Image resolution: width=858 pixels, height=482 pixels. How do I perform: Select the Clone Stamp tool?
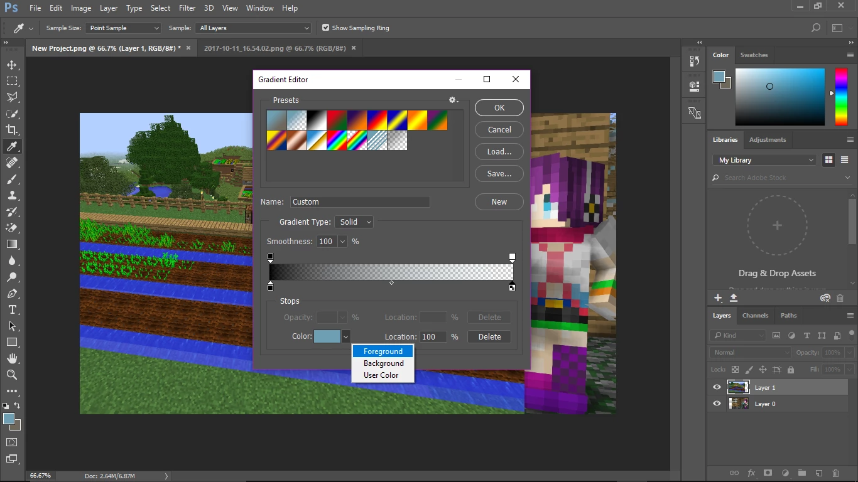pos(12,195)
